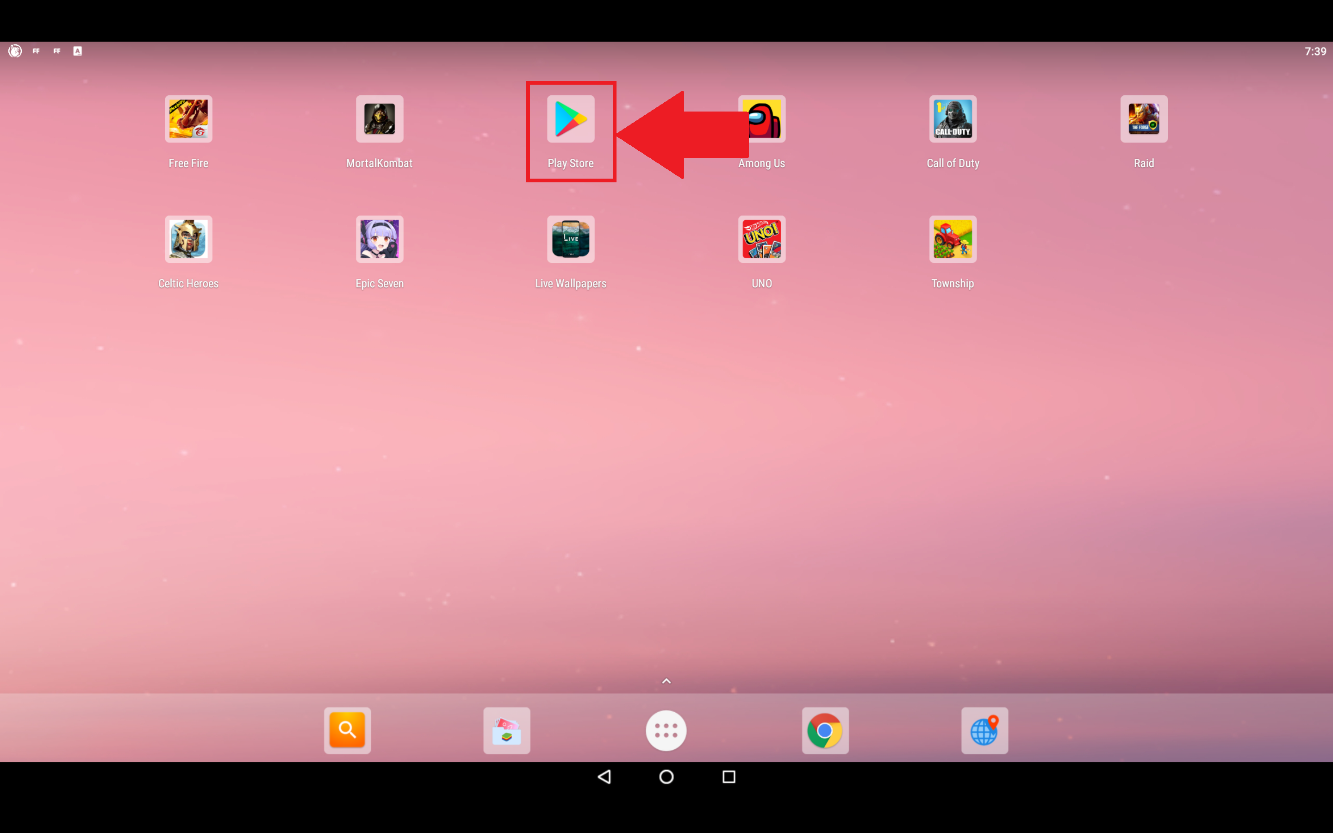
Task: Open the globe/browser shortcut
Action: [984, 730]
